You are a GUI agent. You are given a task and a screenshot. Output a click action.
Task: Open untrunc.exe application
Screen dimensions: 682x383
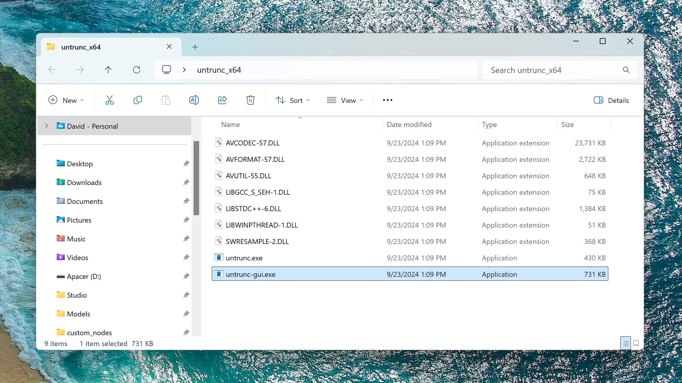244,258
